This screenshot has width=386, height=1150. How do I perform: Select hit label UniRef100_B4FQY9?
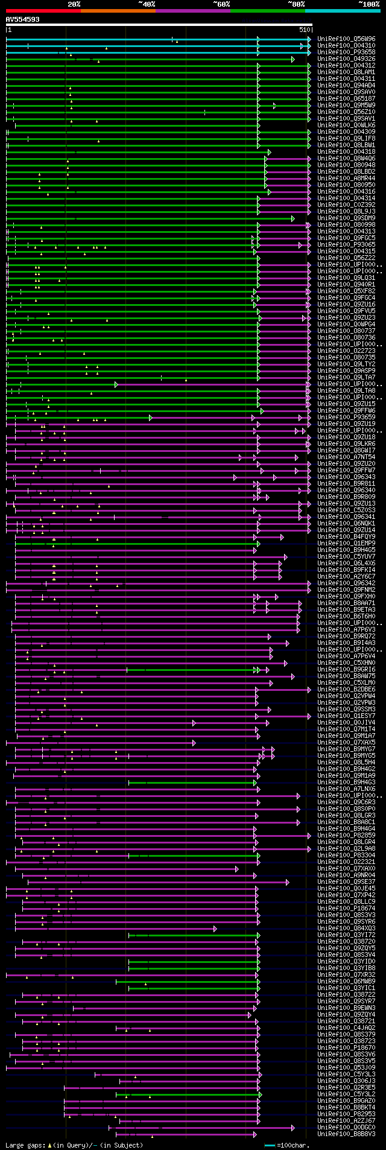click(x=346, y=536)
